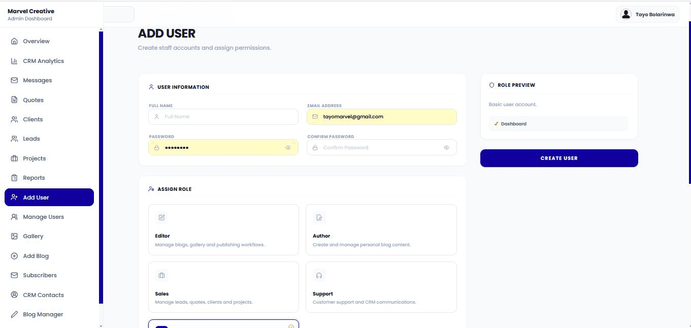Select the Editor role card
Image resolution: width=691 pixels, height=328 pixels.
point(223,229)
